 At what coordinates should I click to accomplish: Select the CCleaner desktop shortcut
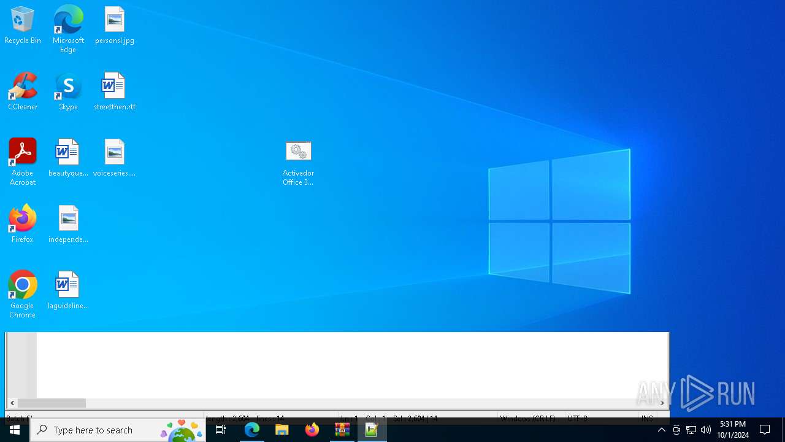23,92
